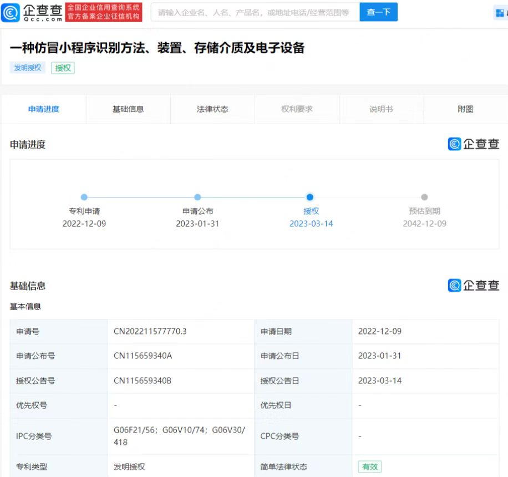The width and height of the screenshot is (508, 477).
Task: Focus the company name search field
Action: point(255,12)
